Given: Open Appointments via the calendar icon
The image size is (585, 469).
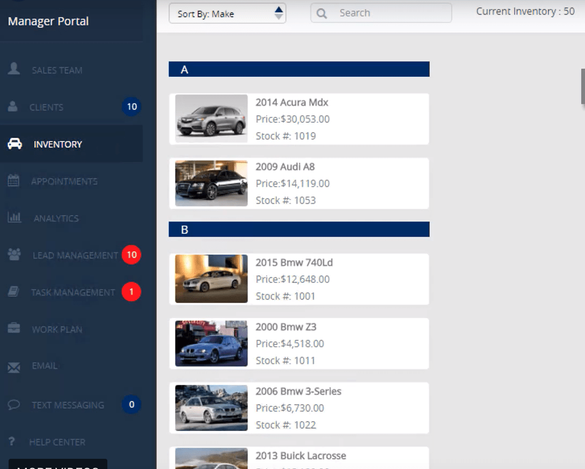Looking at the screenshot, I should click(14, 181).
